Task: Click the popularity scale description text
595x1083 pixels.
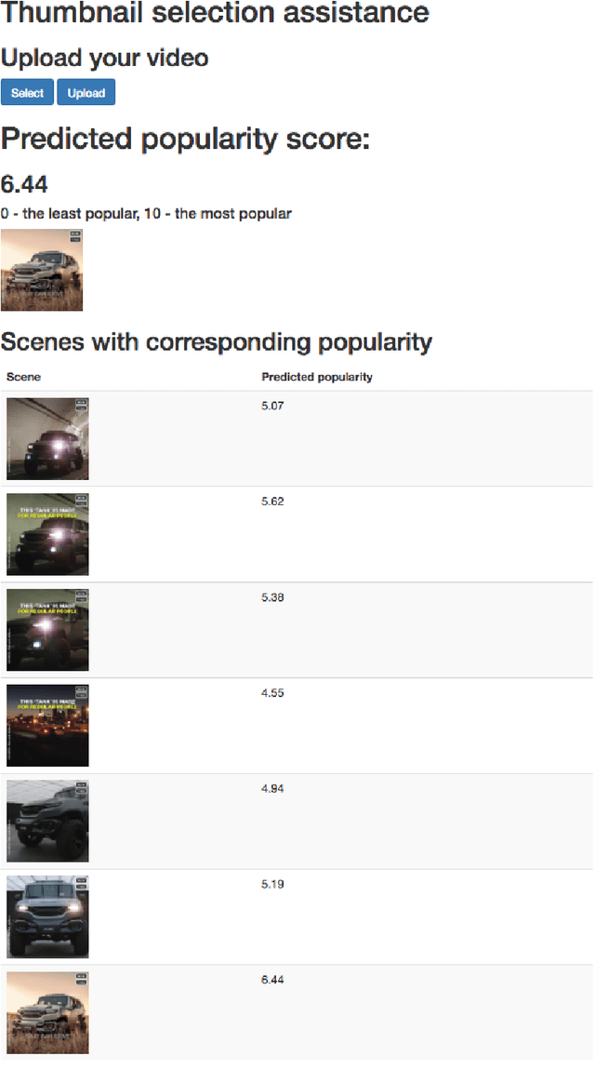Action: click(146, 214)
